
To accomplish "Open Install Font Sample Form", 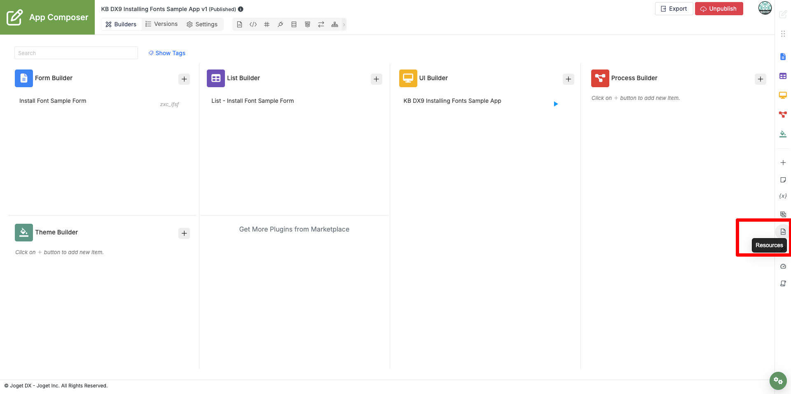I will (53, 101).
